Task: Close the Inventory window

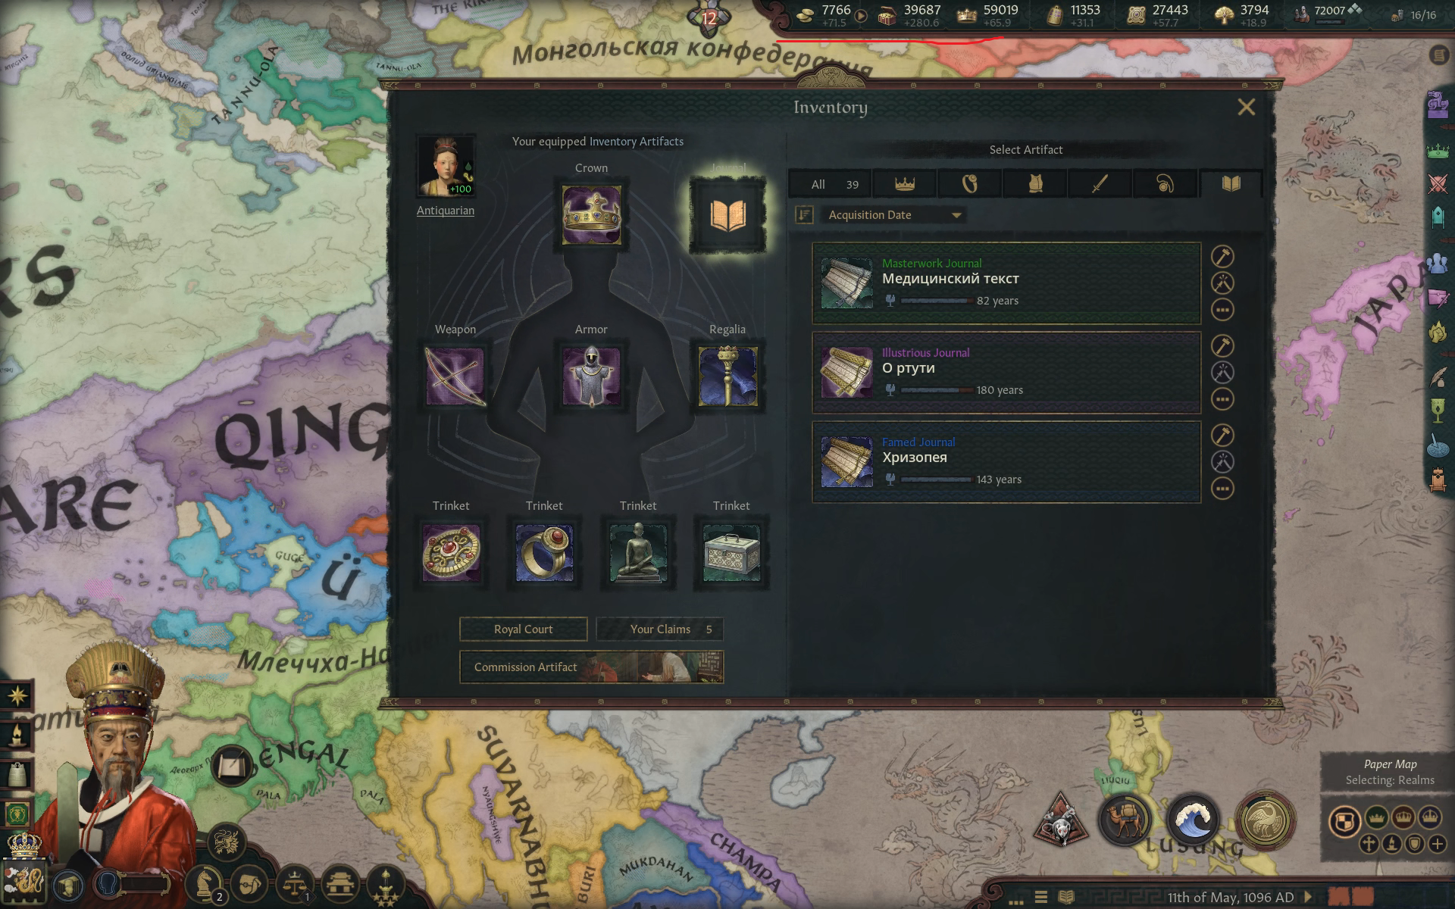Action: pos(1247,107)
